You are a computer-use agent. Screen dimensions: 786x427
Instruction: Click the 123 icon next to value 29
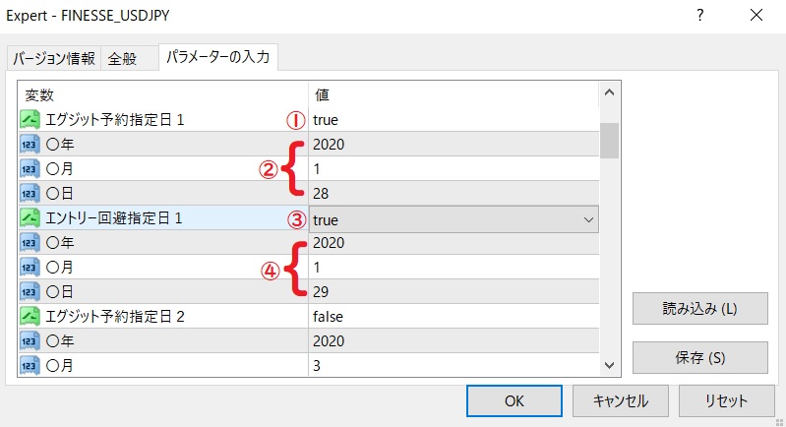point(29,292)
